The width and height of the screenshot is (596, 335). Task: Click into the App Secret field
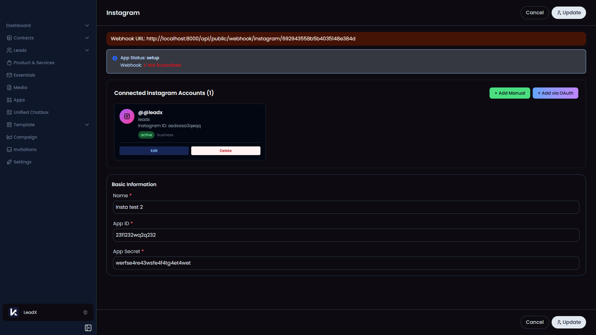tap(346, 263)
